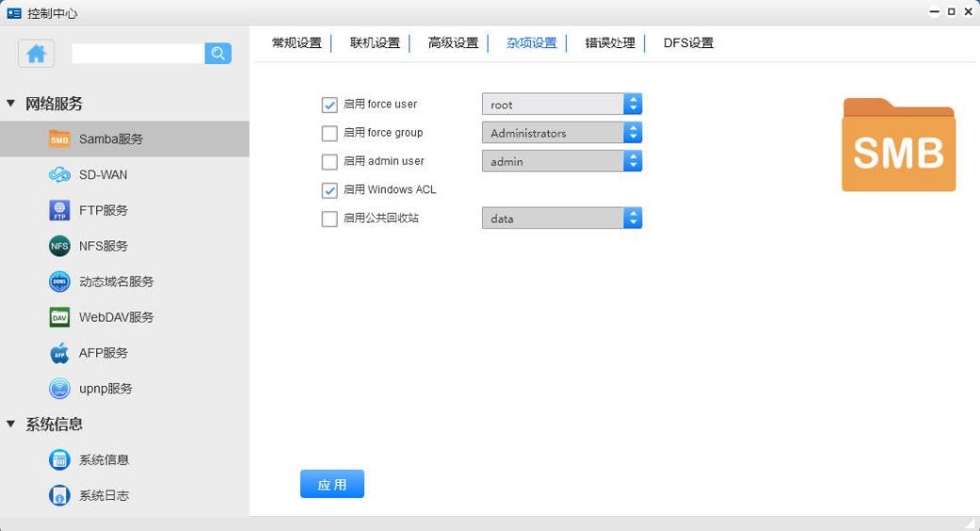Enable the 启用 force group checkbox
The image size is (980, 531).
[x=329, y=133]
